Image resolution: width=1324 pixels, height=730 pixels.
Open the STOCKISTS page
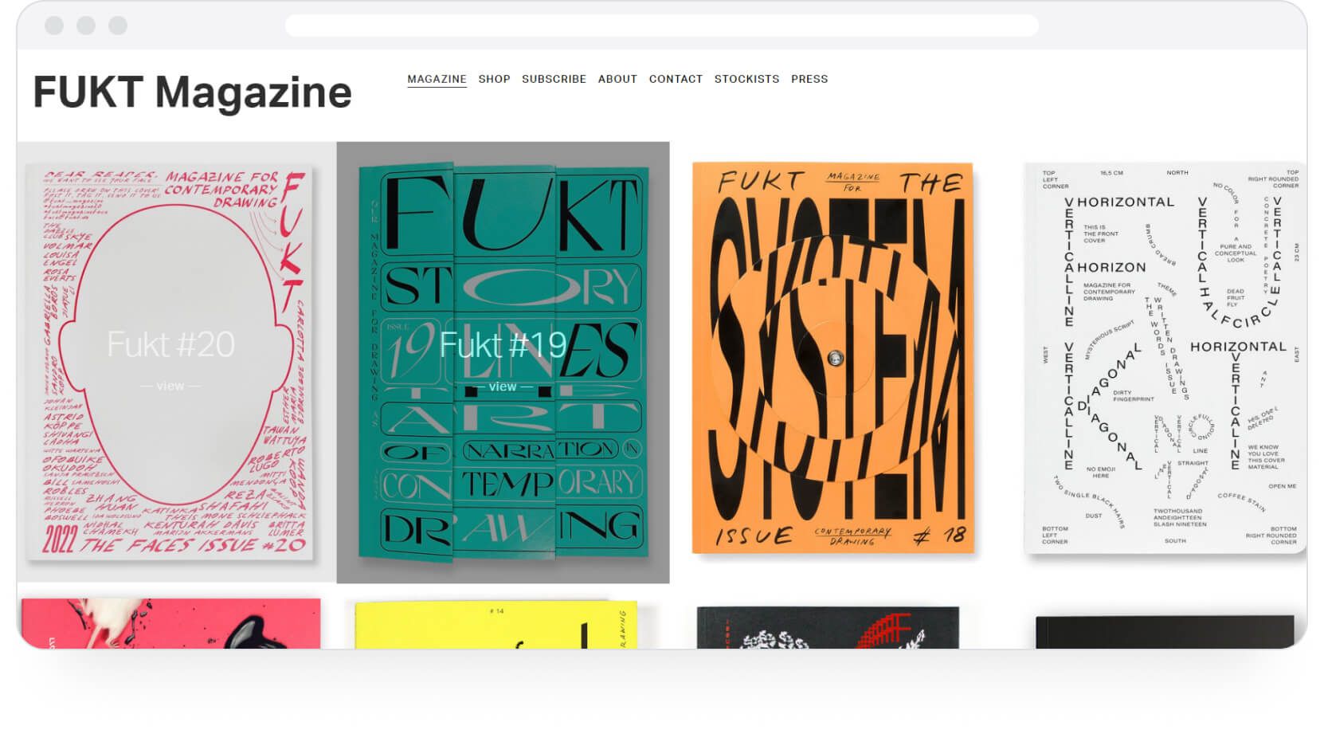click(746, 79)
